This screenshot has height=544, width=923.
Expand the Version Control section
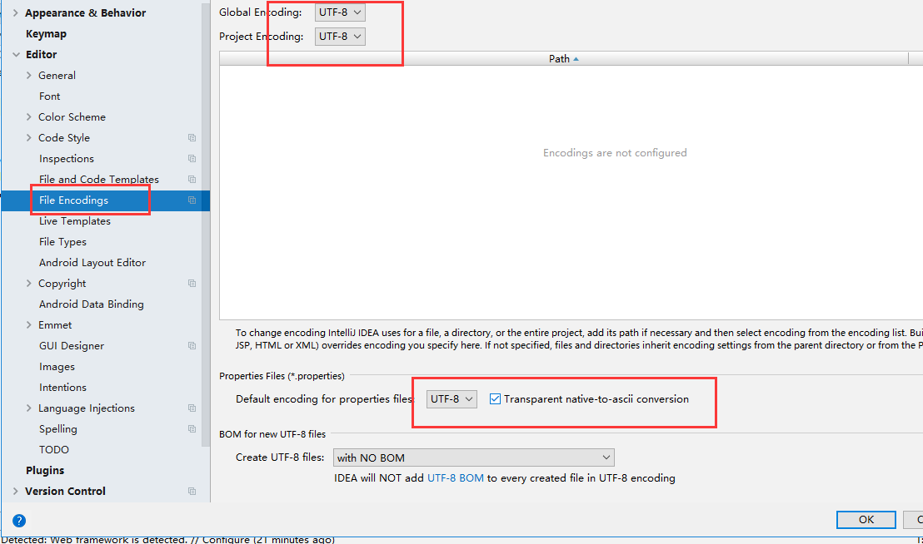15,491
